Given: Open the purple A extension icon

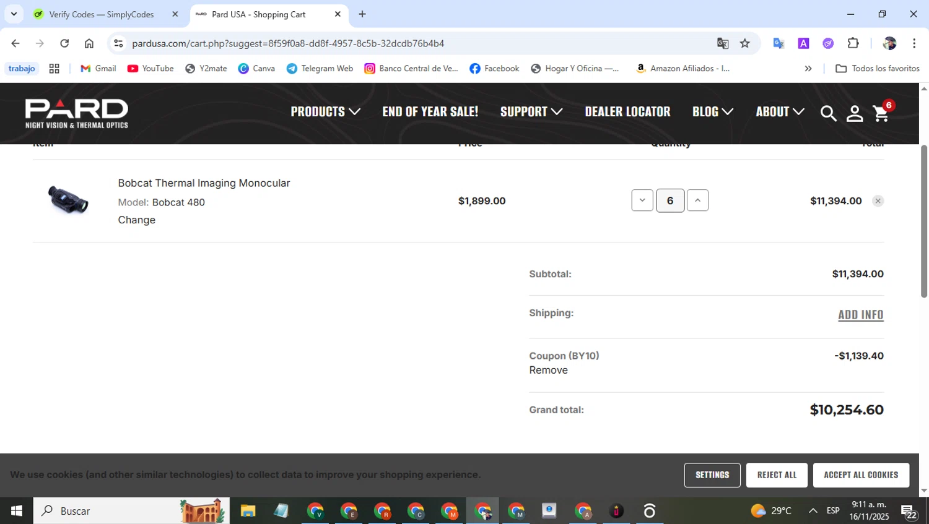Looking at the screenshot, I should point(803,43).
